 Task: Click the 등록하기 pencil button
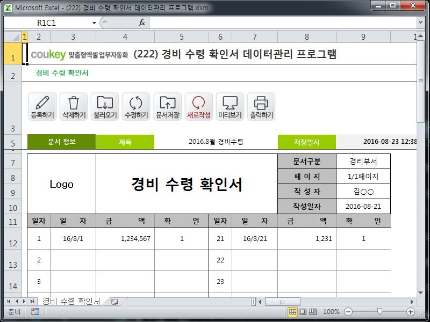coord(42,106)
